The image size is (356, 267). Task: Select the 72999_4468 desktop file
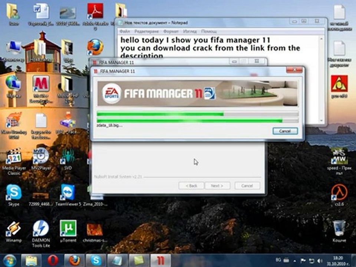41,199
